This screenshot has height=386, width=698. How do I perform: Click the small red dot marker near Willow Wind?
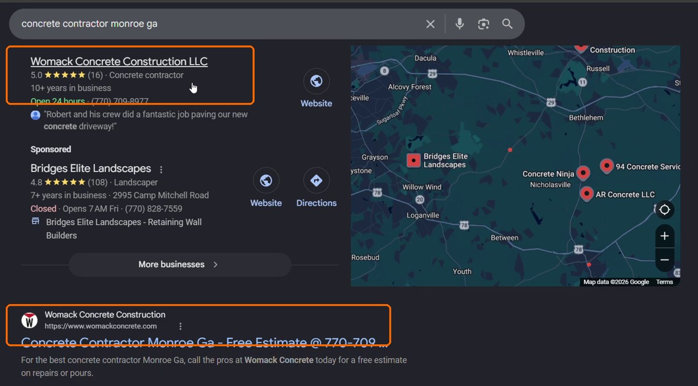click(x=510, y=150)
